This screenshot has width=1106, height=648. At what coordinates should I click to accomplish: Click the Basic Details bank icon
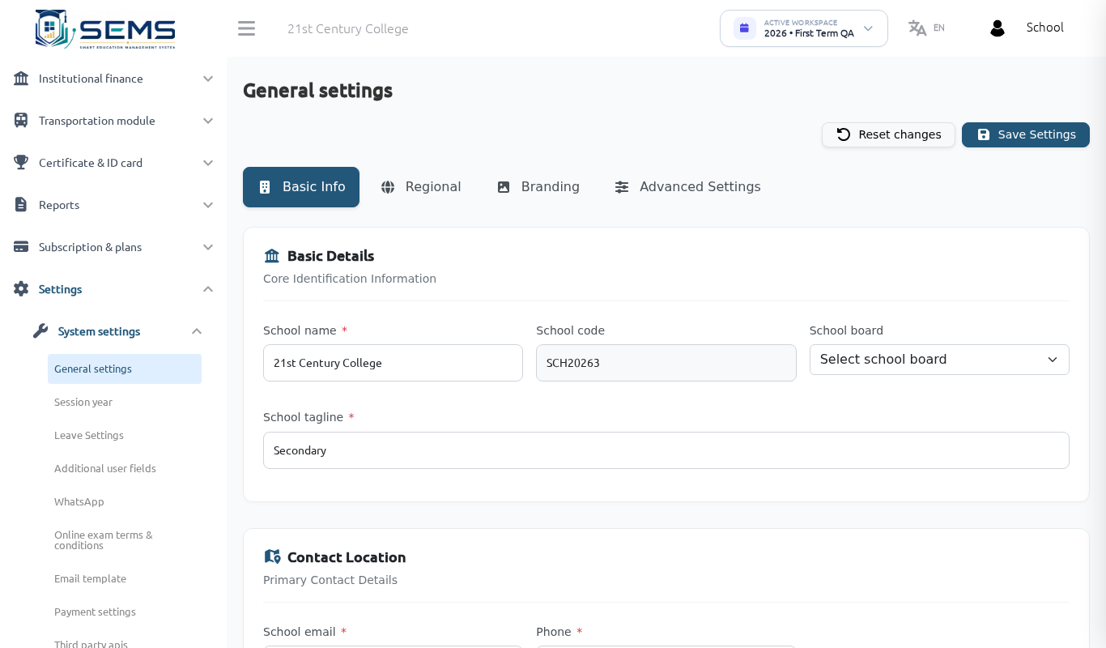(x=272, y=256)
